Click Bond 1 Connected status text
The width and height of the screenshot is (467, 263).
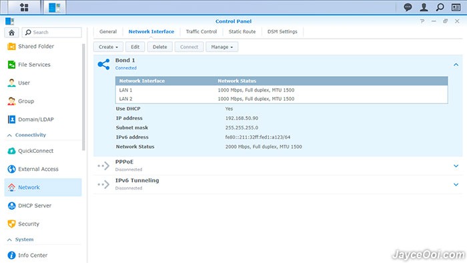click(126, 68)
